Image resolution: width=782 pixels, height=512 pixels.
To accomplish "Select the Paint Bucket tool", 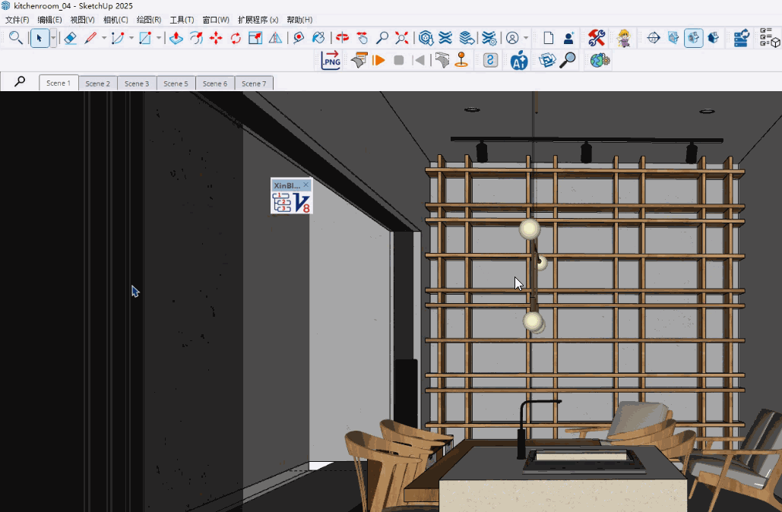I will click(318, 38).
